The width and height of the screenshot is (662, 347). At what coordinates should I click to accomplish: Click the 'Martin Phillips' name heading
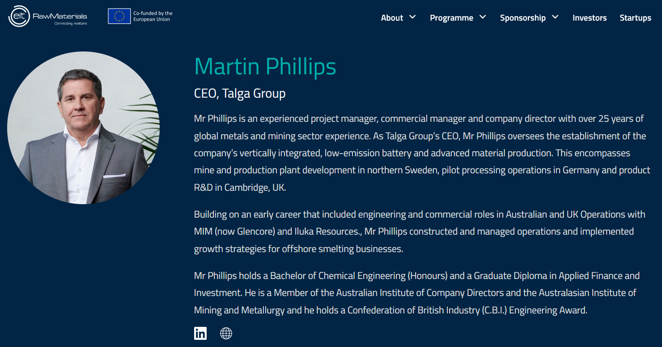click(265, 66)
